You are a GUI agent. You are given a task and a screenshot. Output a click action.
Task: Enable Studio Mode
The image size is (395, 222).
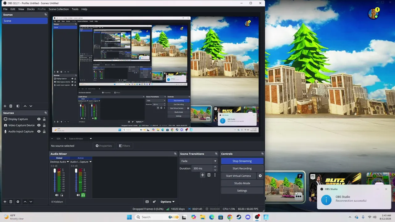[242, 183]
